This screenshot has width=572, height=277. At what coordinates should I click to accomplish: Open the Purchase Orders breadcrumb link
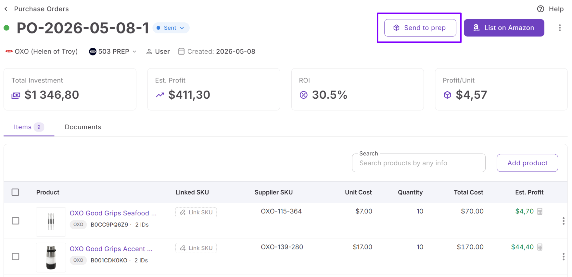pyautogui.click(x=41, y=9)
